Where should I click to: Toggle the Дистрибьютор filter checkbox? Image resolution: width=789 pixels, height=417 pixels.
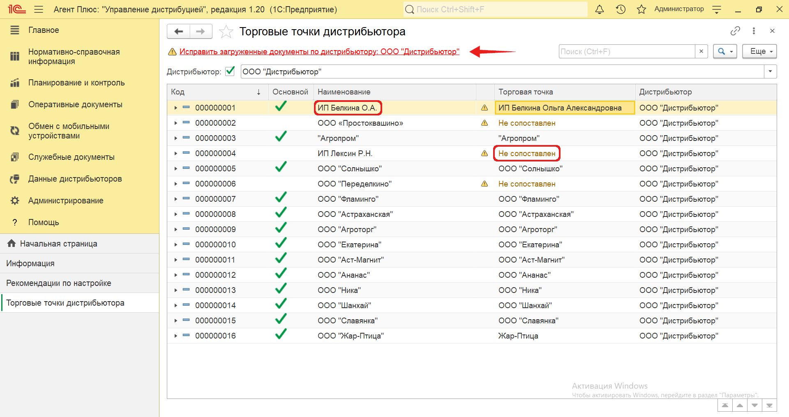point(230,71)
